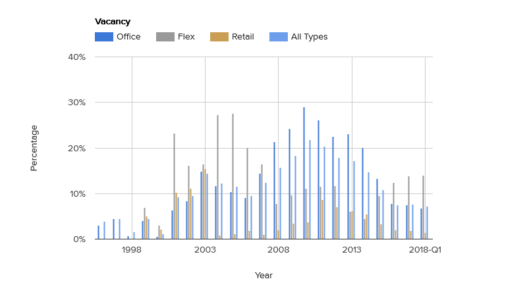The image size is (527, 296).
Task: Click the 2013 x-axis label
Action: click(352, 251)
